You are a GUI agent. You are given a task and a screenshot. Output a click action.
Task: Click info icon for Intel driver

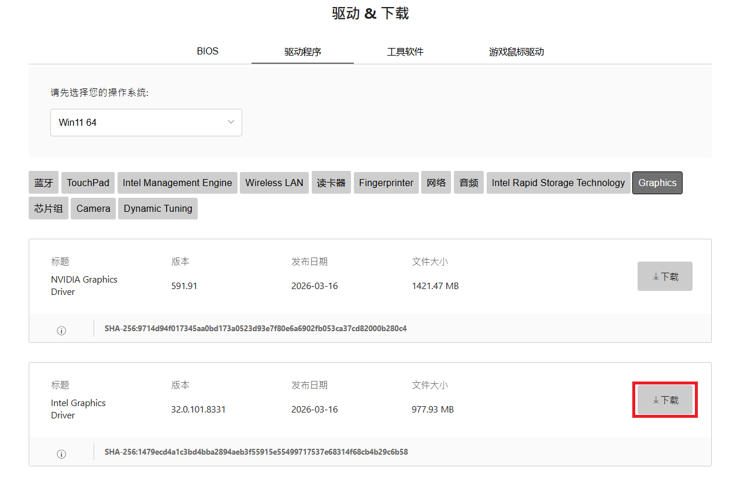point(61,454)
